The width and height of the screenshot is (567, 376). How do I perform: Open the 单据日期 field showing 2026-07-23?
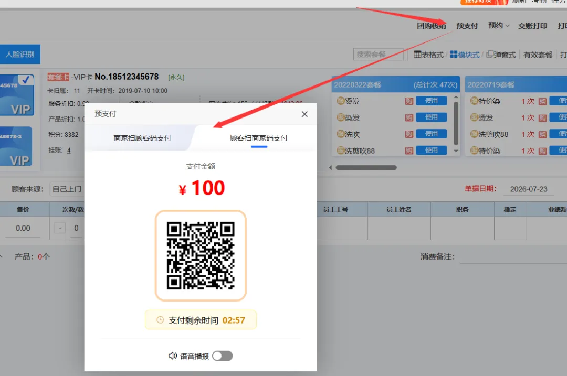tap(528, 189)
